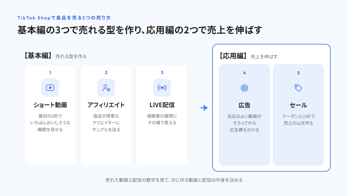
Task: Click the 【応用編】 section title
Action: pyautogui.click(x=233, y=56)
